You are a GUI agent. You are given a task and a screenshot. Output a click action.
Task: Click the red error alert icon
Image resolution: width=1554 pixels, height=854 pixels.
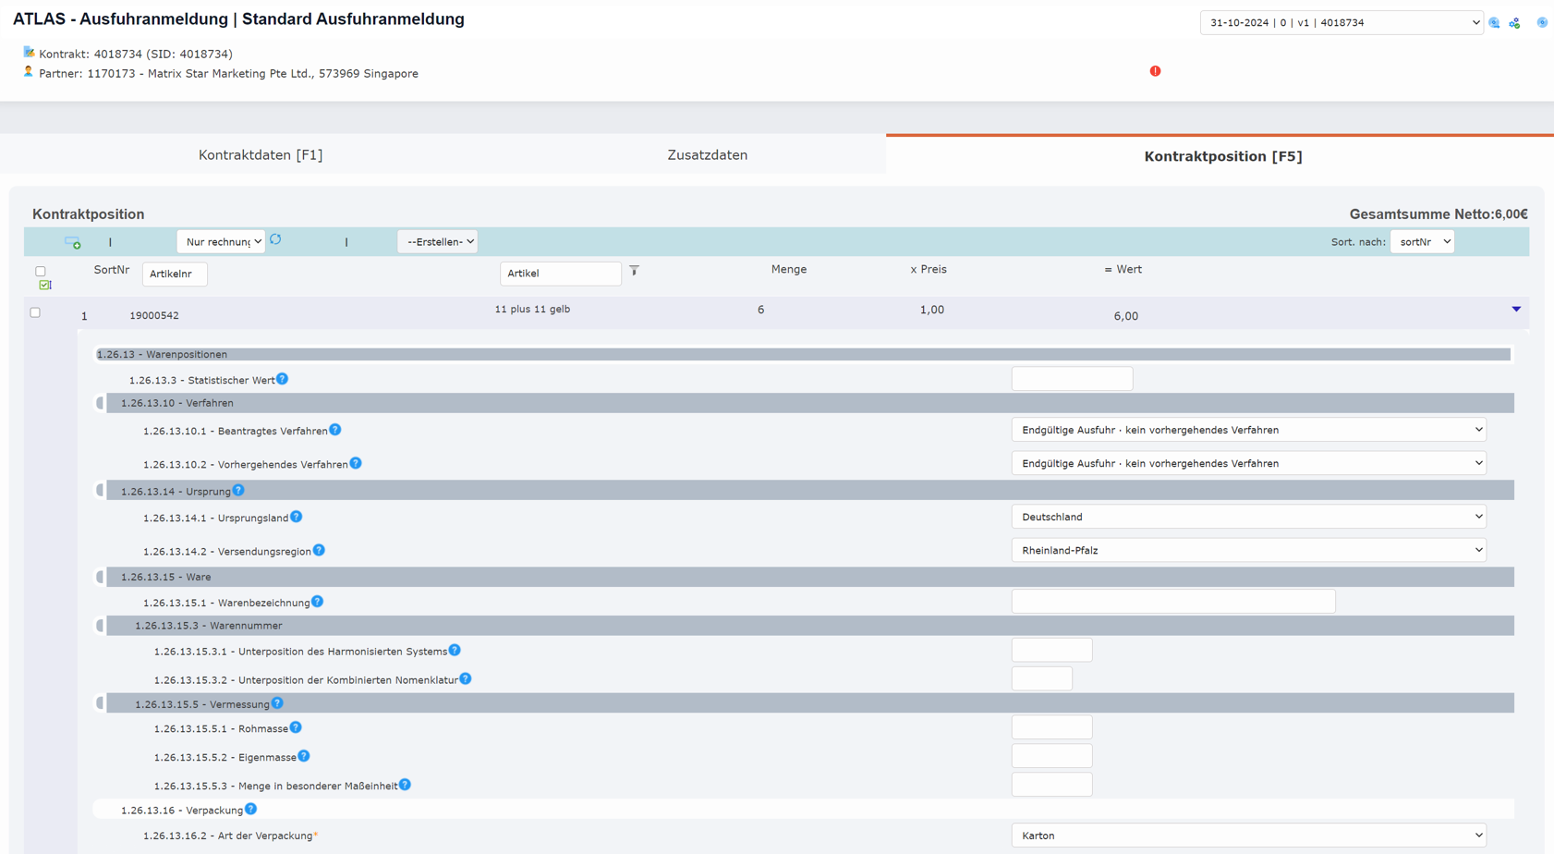[x=1155, y=71]
